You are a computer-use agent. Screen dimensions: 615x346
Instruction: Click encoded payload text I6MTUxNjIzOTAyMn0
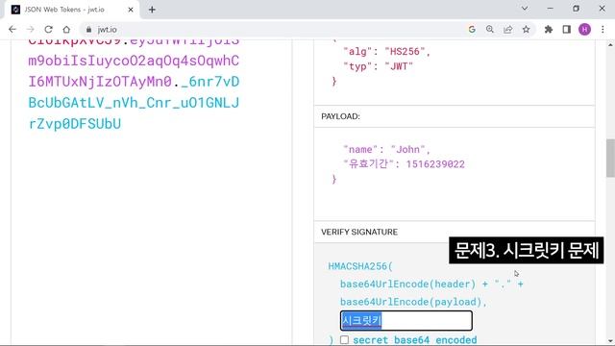100,82
